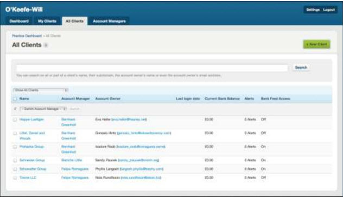Click the Current Bank Balance column header

coord(222,98)
